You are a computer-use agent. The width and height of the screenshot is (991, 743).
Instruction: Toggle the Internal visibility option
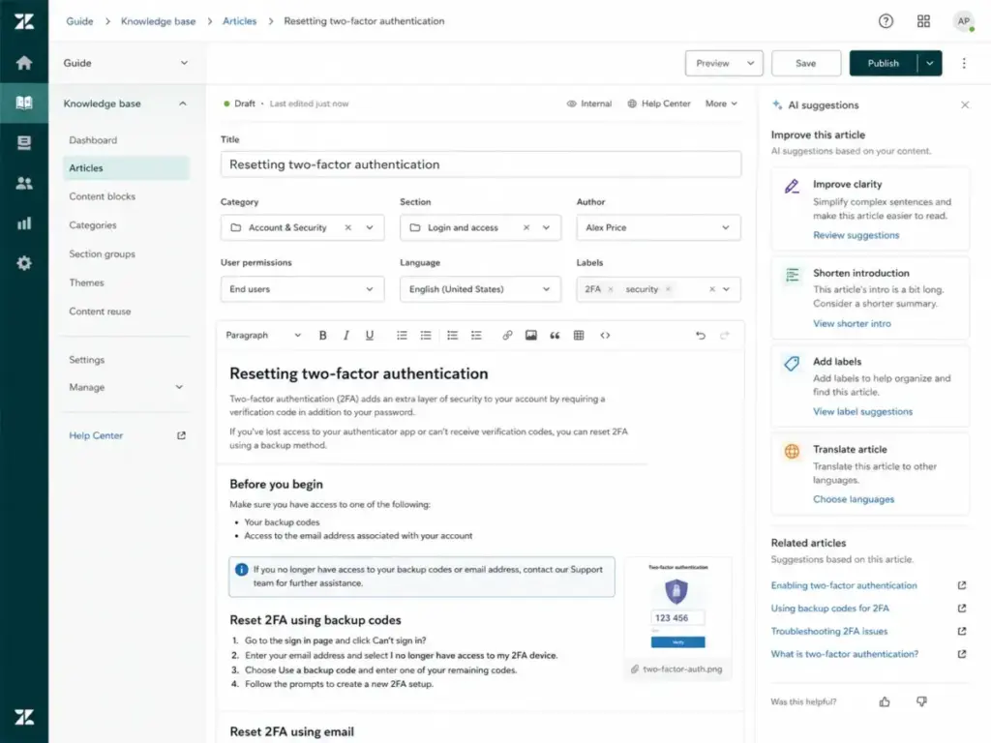[x=589, y=104]
